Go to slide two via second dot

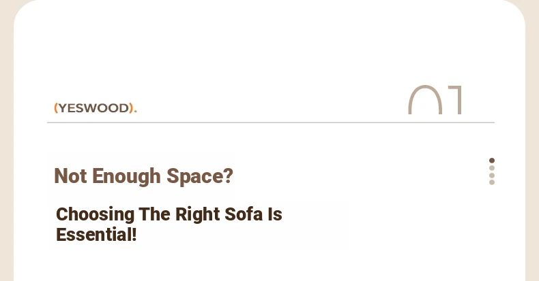pyautogui.click(x=492, y=168)
